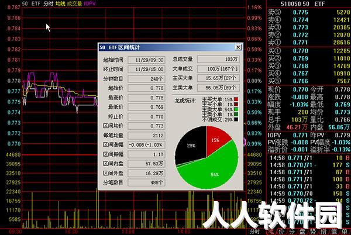Click the 幅度 value -1.03%

tap(299, 105)
